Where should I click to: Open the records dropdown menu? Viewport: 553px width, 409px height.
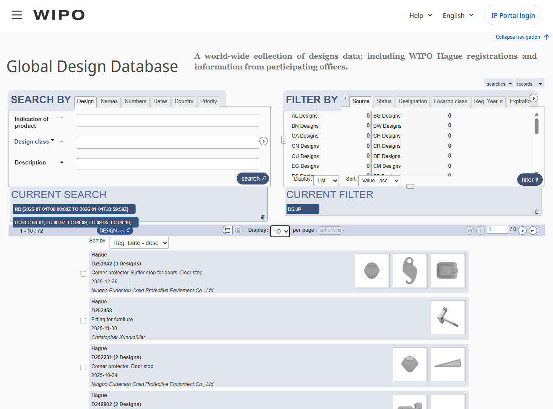pyautogui.click(x=530, y=84)
